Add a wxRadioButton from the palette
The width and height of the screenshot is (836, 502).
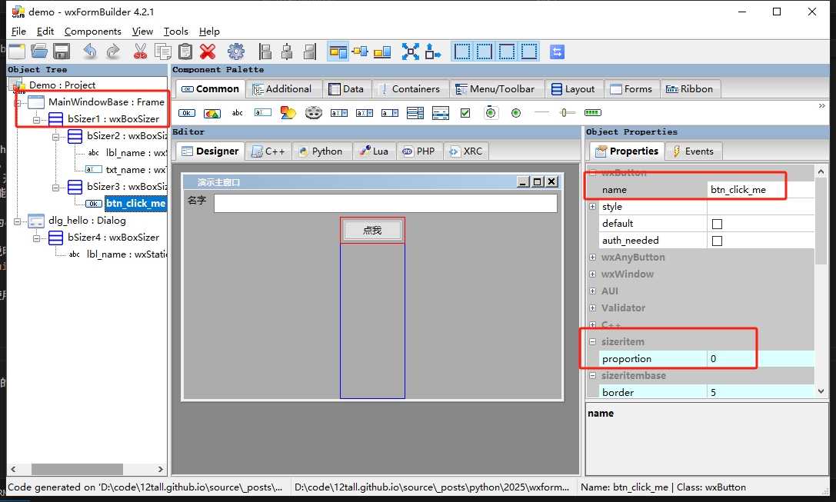point(516,113)
